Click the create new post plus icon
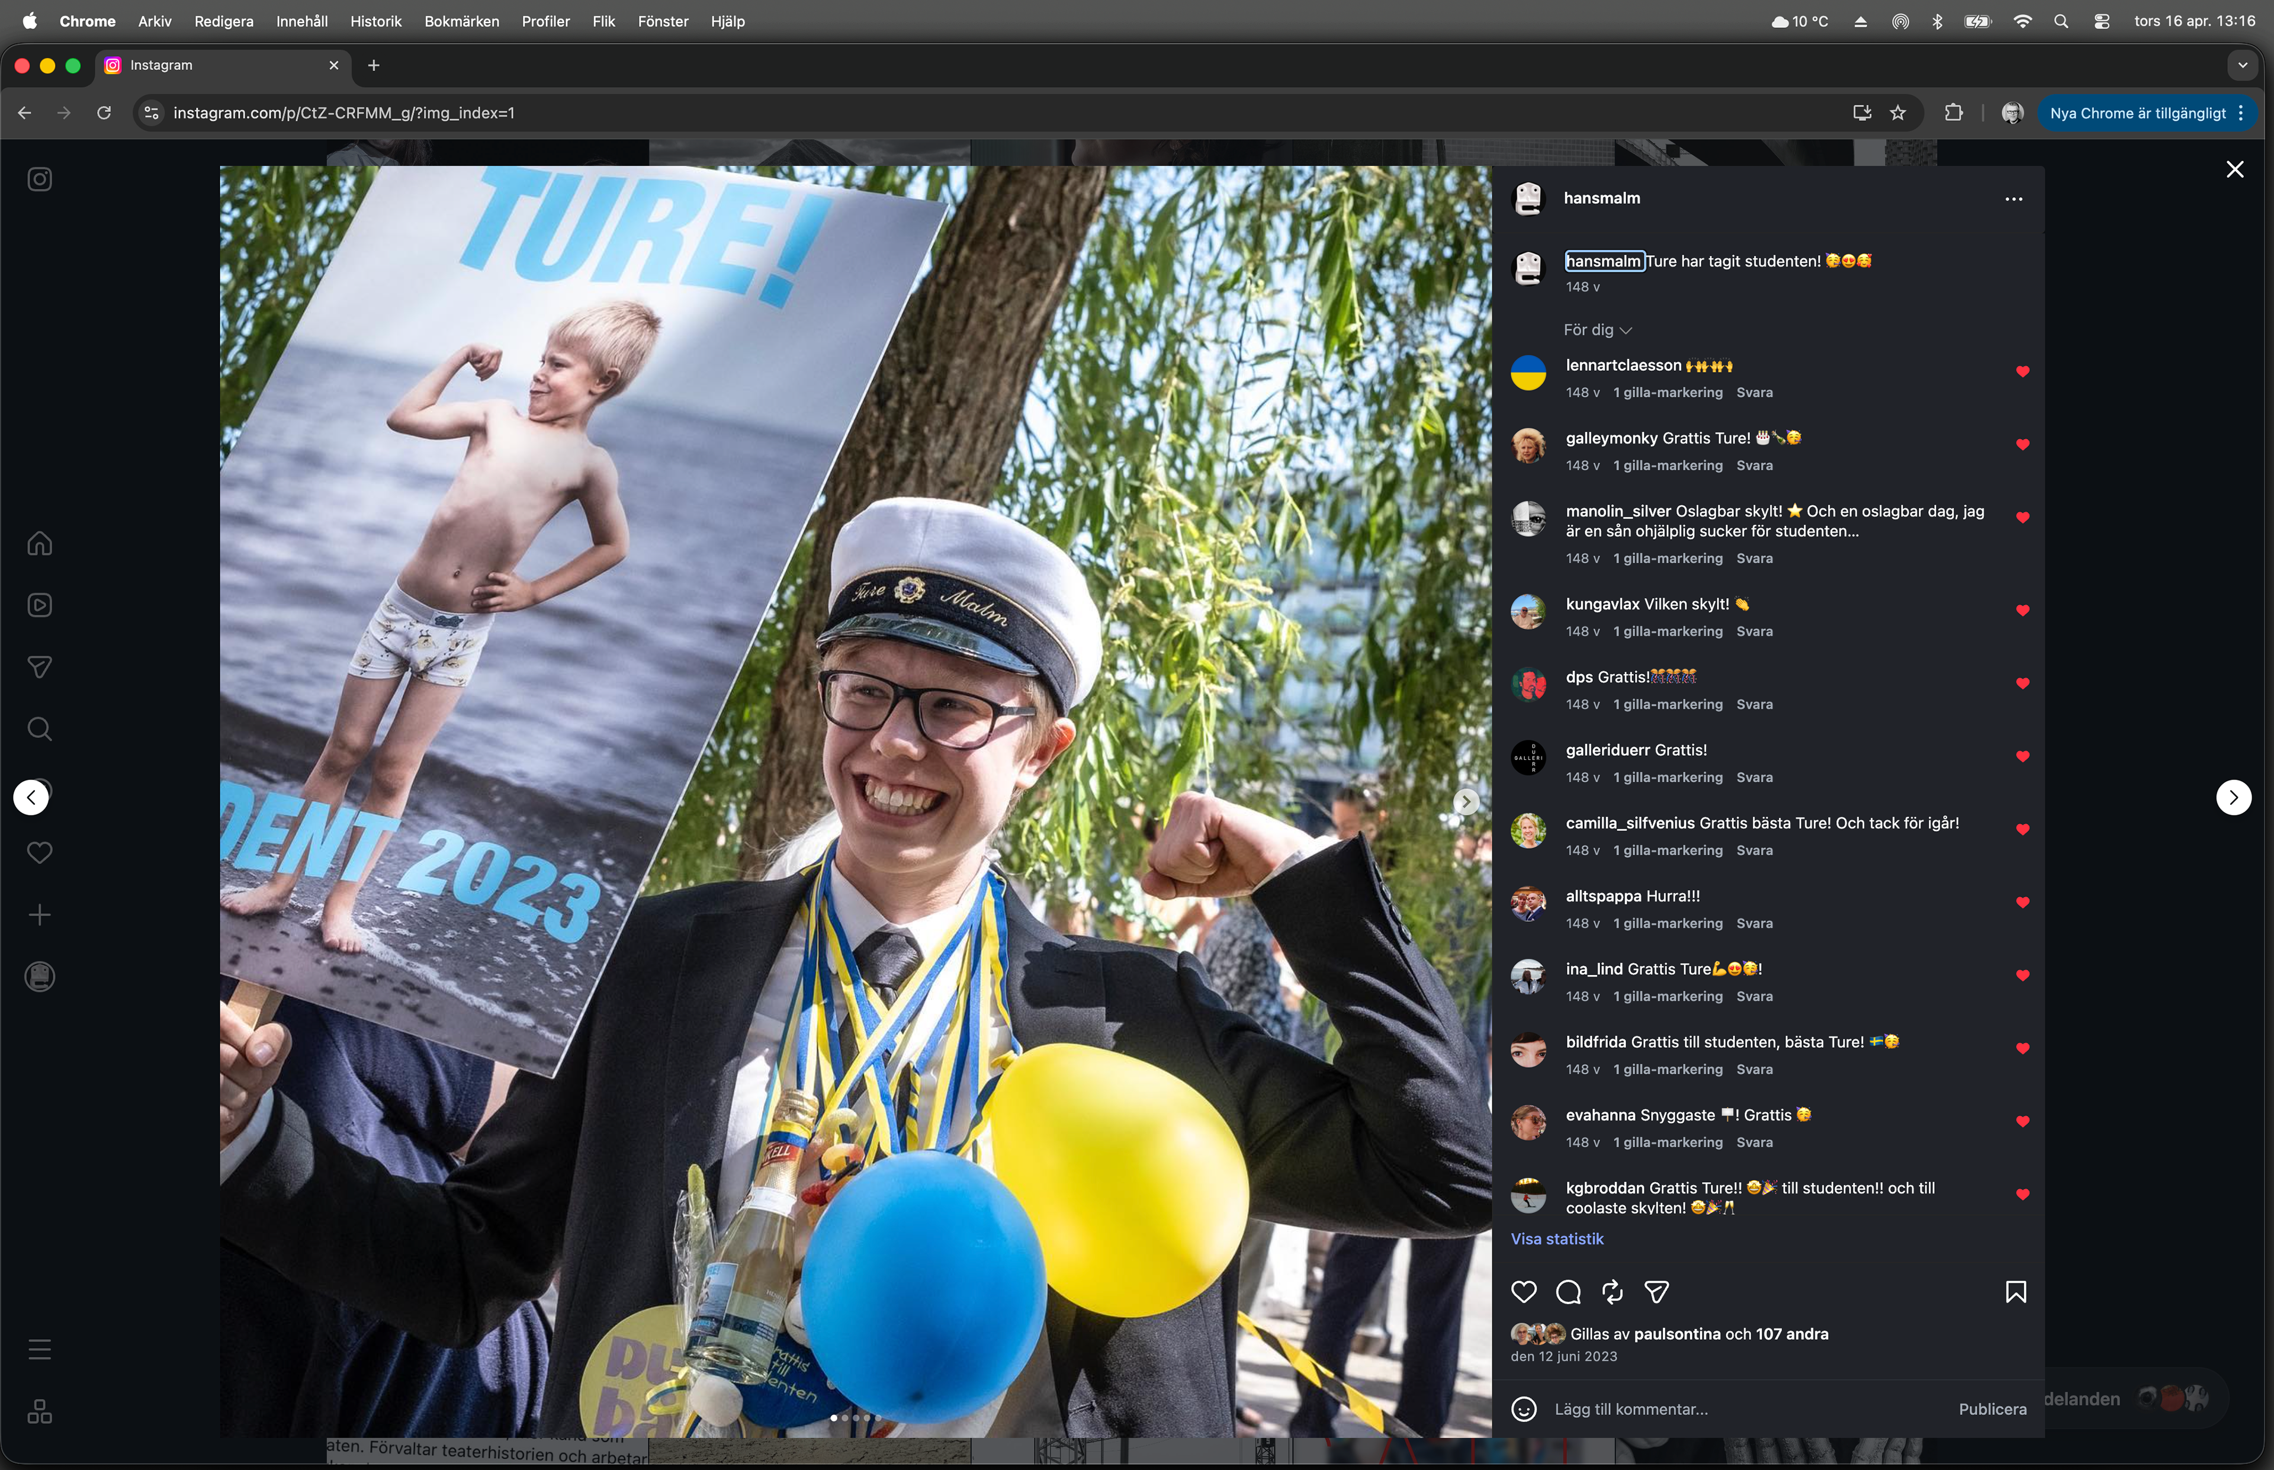 39,916
